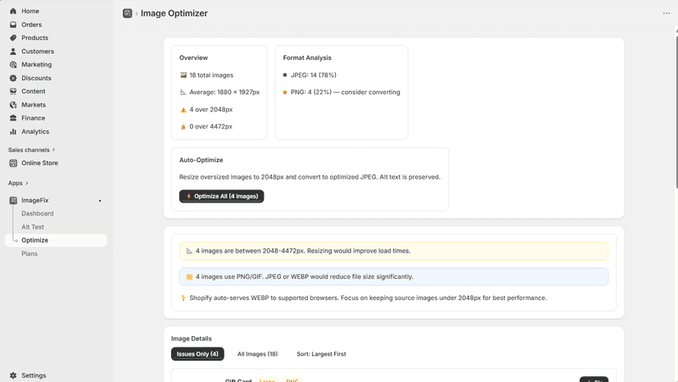Open the Discounts page
The image size is (678, 382).
(x=36, y=78)
